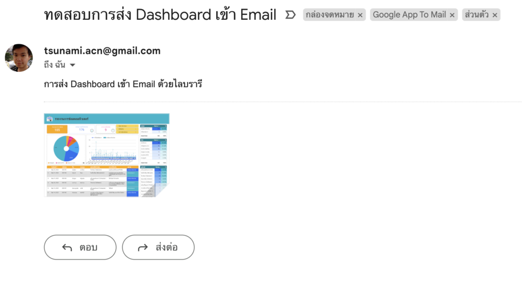Click sender address tsunami.acn@gmail.com
522x286 pixels.
click(102, 50)
